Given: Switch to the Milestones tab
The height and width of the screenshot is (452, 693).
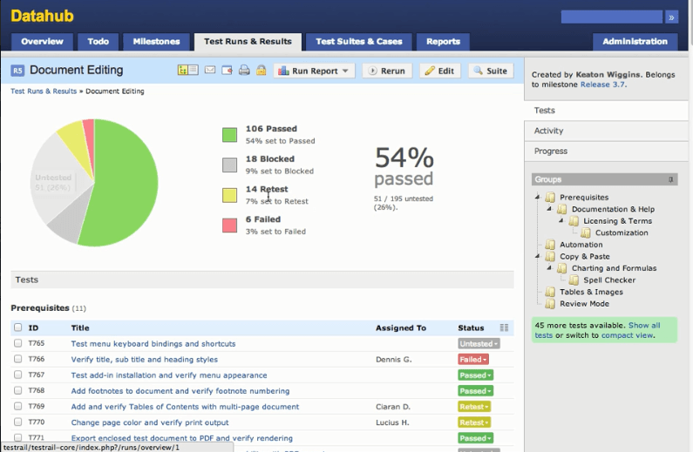Looking at the screenshot, I should point(157,41).
